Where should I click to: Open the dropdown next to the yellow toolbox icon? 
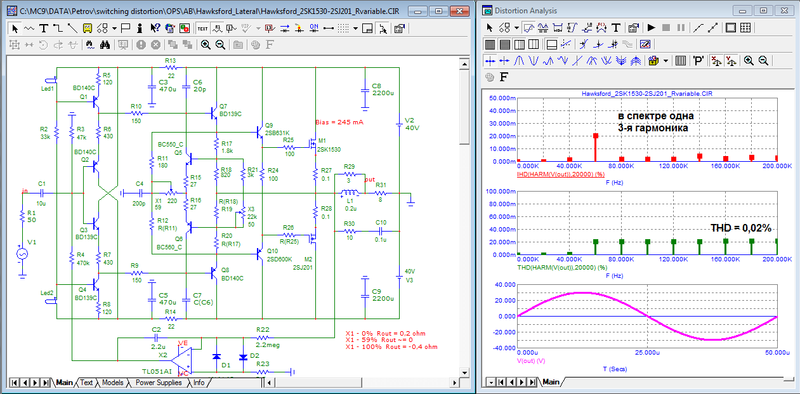point(666,61)
